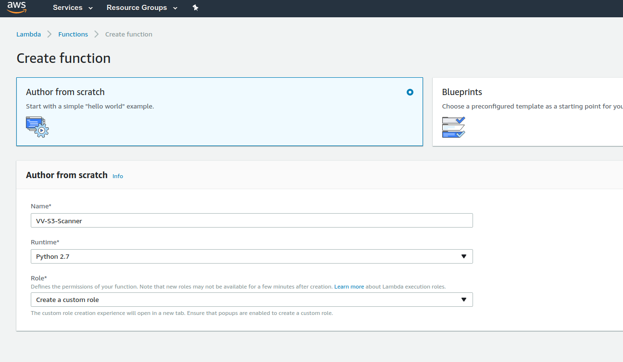Open the Resource Groups menu
Screen dimensions: 623x362
point(137,8)
